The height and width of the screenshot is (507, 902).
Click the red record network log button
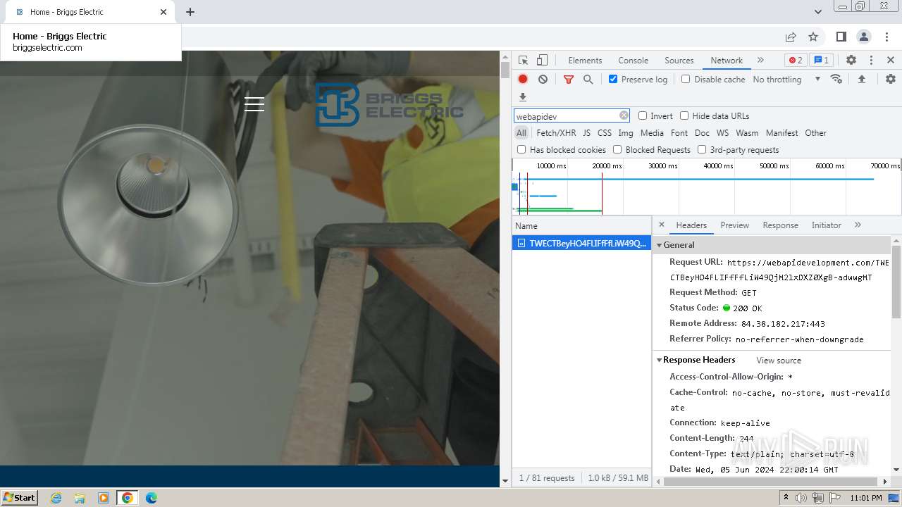pos(523,79)
